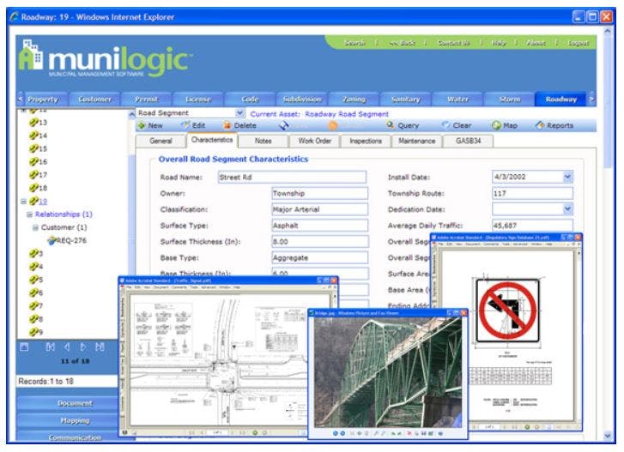The height and width of the screenshot is (452, 624).
Task: Open the Install Date dropdown
Action: 568,177
